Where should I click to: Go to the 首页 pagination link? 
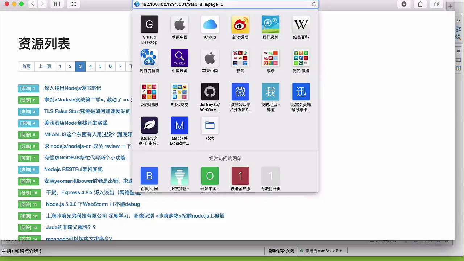[x=26, y=66]
